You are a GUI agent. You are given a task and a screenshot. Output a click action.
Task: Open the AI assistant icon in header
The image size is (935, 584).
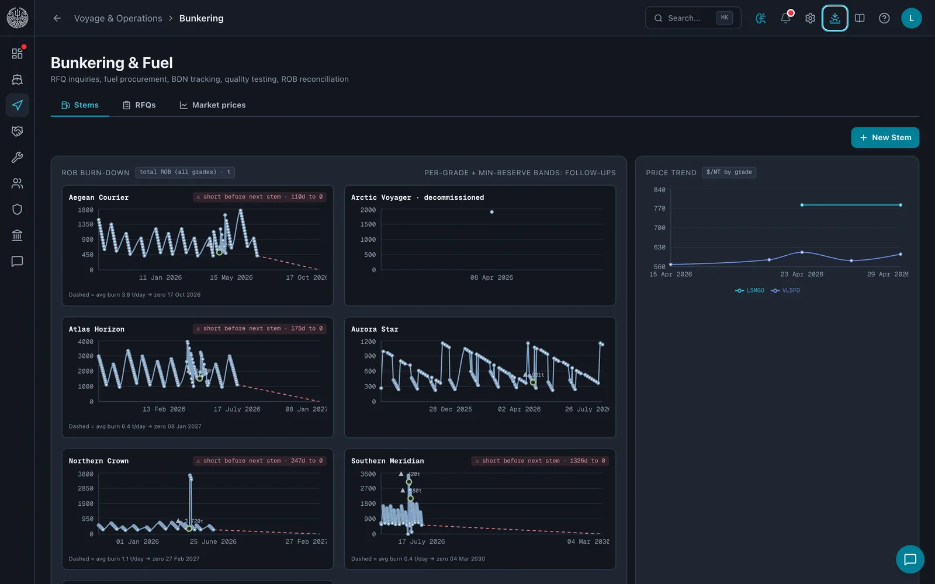click(761, 18)
